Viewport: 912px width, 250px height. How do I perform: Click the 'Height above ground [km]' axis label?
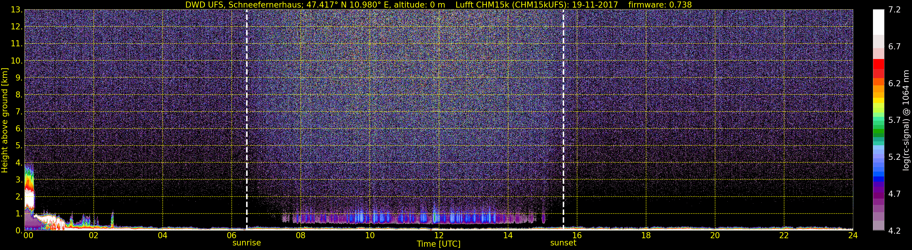pos(5,120)
